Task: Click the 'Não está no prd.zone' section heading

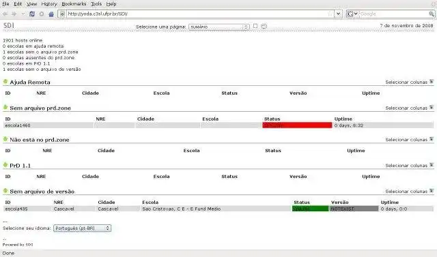Action: tap(40, 140)
